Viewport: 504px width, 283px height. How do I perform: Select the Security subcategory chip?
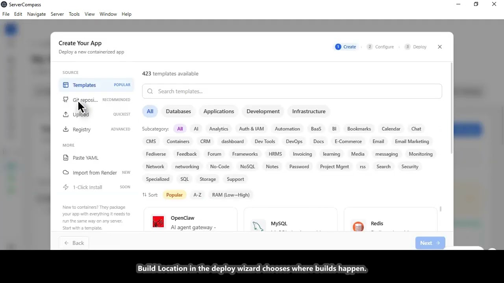[x=410, y=167]
